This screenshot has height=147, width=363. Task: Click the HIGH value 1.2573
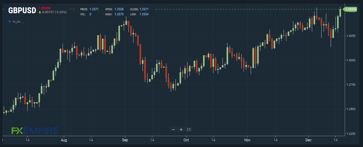click(119, 14)
